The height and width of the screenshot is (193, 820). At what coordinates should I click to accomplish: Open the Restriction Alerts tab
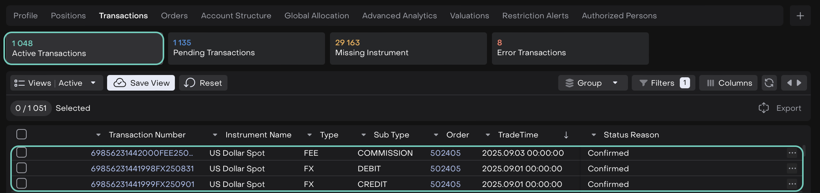coord(535,16)
